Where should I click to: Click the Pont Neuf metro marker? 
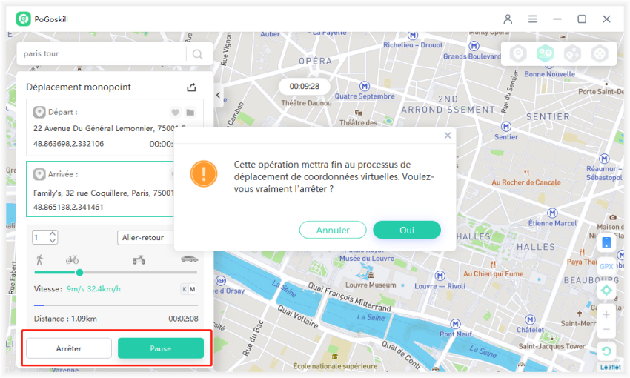(455, 324)
